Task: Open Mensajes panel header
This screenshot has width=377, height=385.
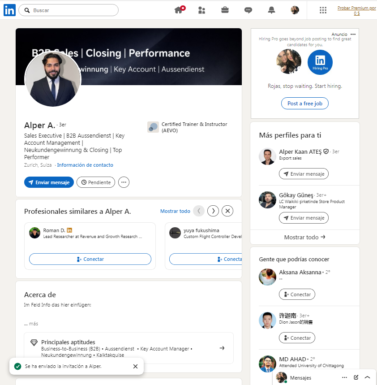Action: coord(300,378)
